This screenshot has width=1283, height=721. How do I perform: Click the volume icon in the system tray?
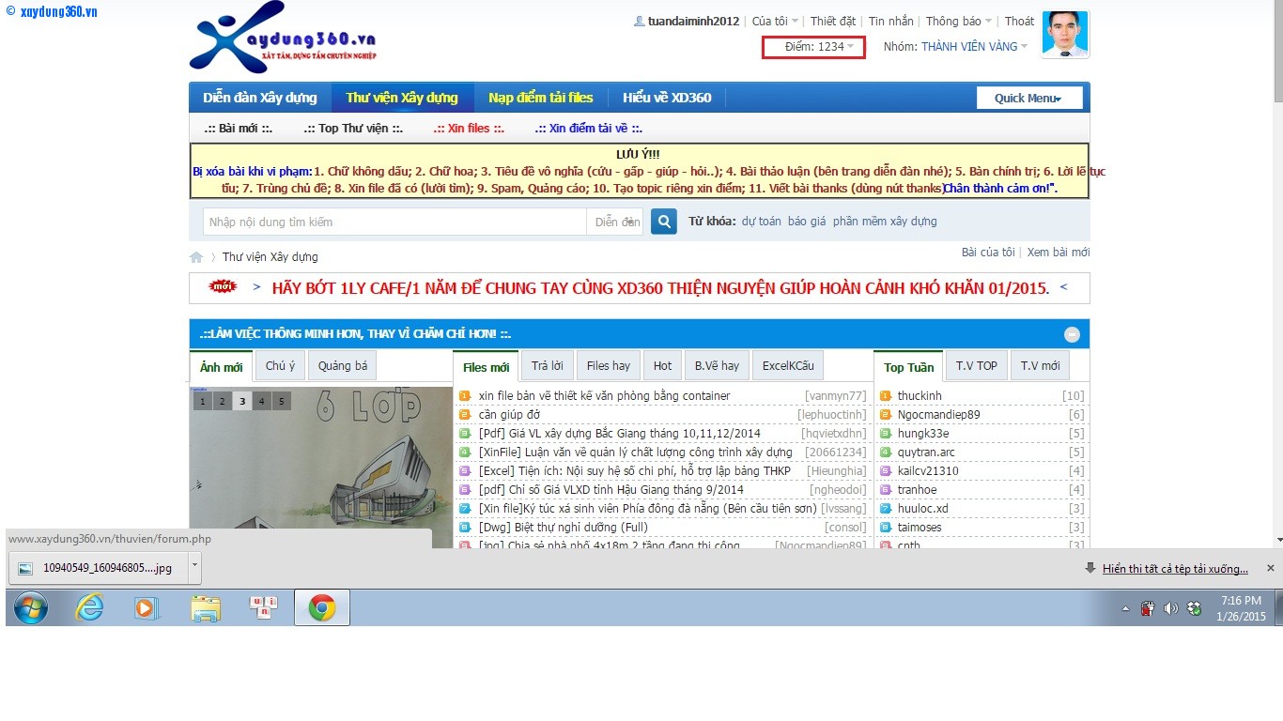1170,608
